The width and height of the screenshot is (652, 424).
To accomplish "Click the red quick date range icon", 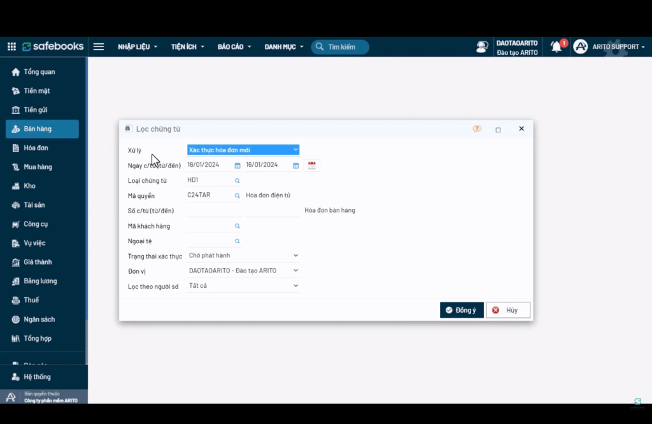I will [x=312, y=165].
